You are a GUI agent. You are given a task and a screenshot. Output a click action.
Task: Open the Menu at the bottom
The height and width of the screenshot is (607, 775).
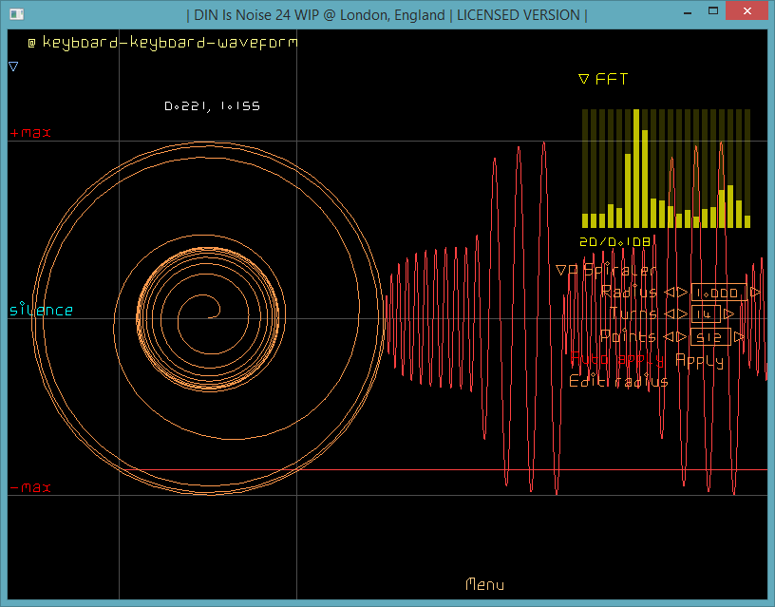(484, 585)
